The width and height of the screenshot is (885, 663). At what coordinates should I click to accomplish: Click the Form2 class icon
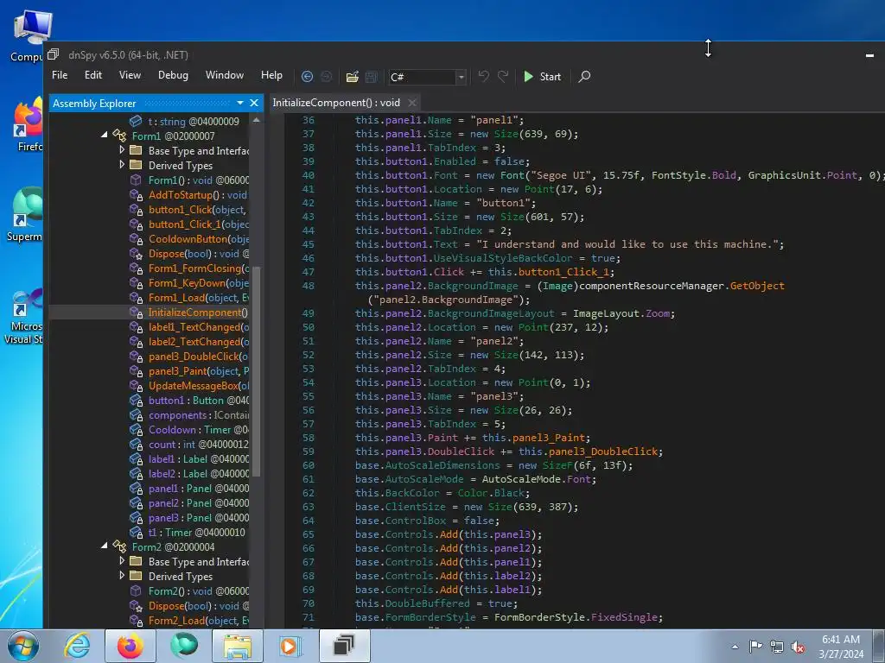pos(119,546)
